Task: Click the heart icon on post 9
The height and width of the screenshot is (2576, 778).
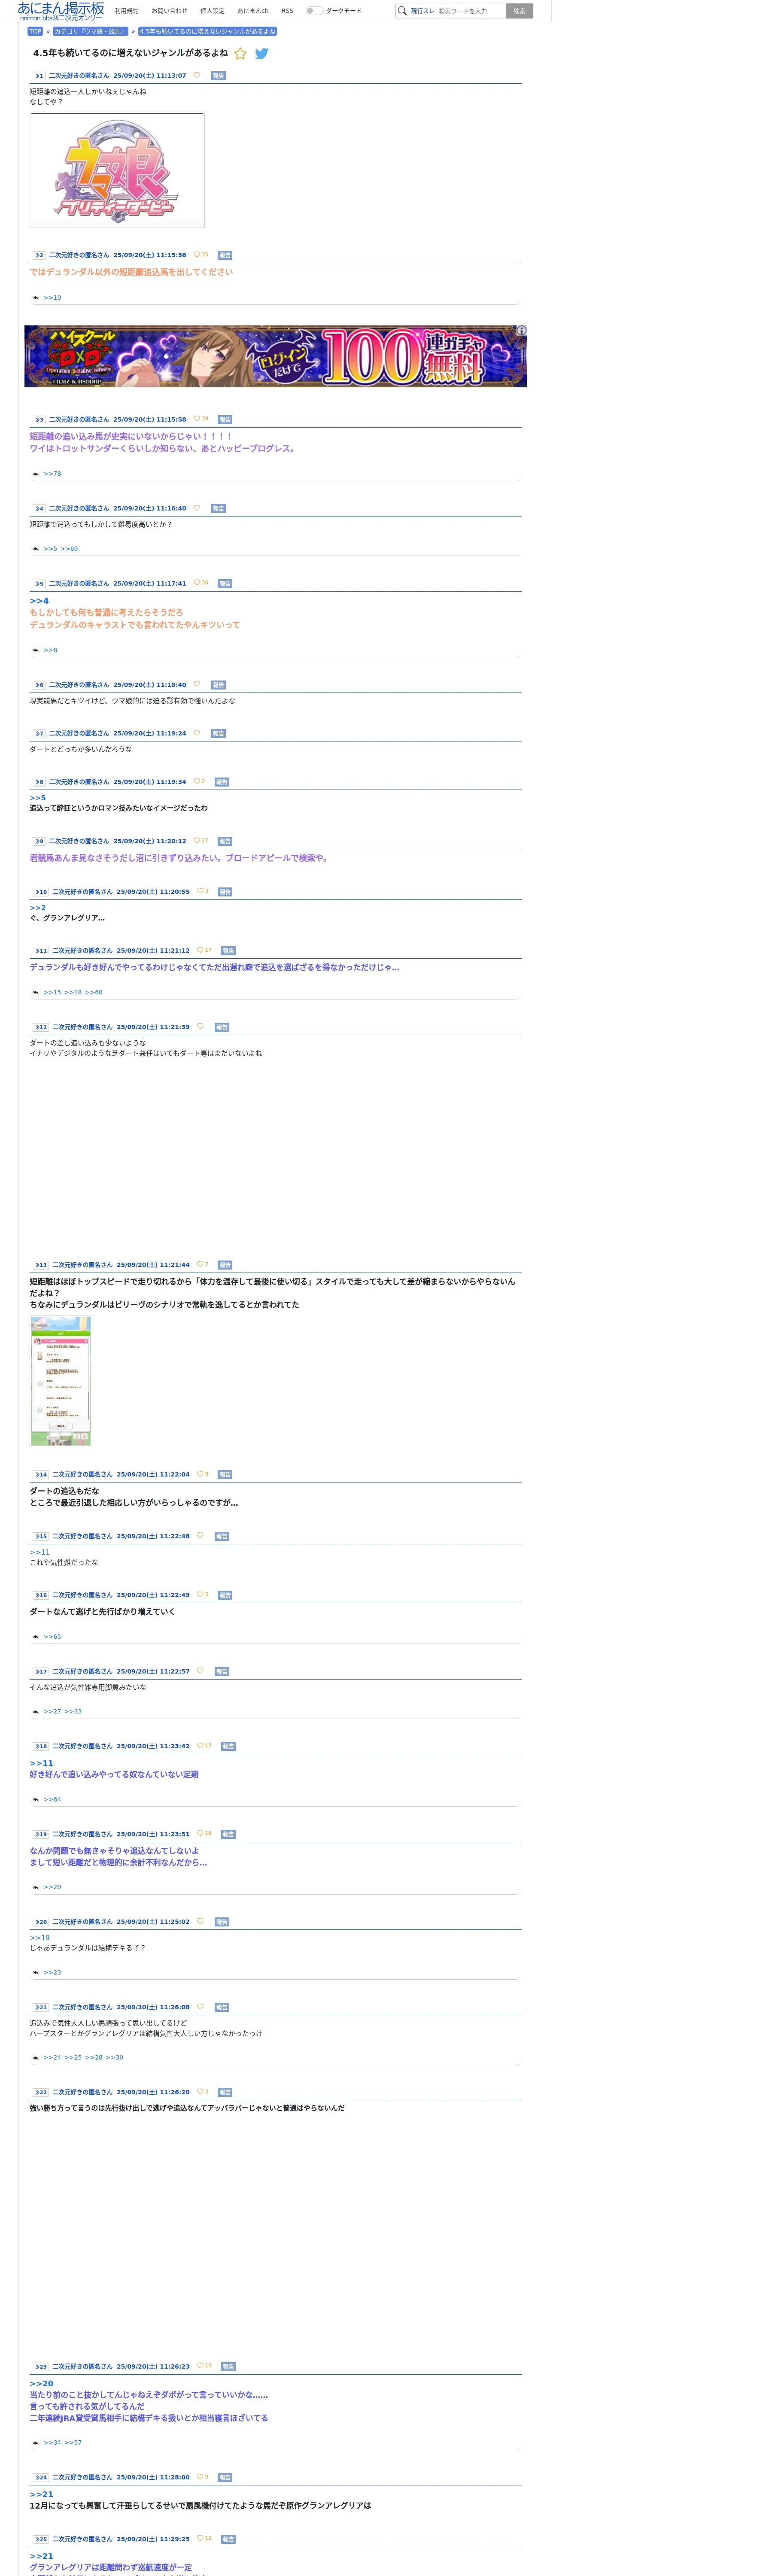Action: tap(197, 841)
